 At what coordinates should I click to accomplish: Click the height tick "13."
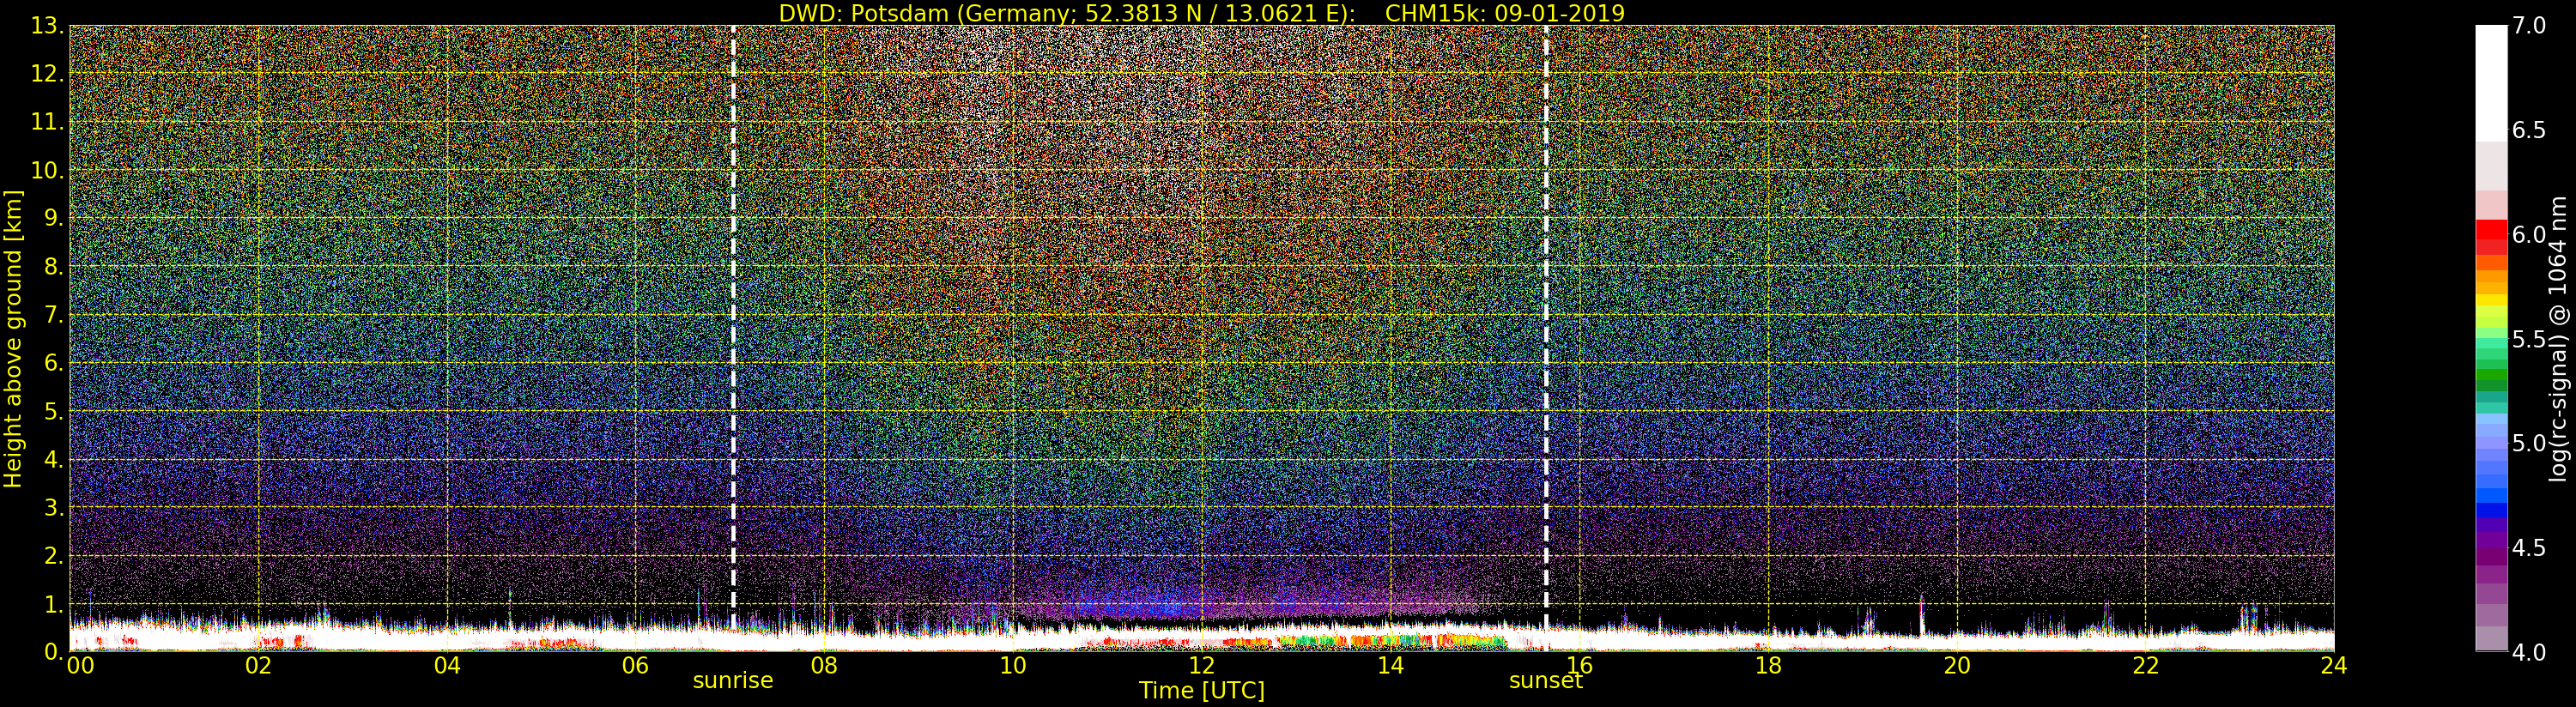(x=47, y=26)
